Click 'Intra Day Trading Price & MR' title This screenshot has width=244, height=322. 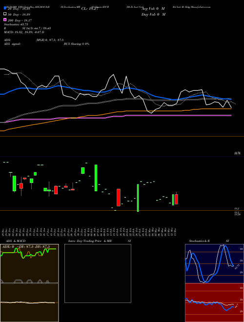pos(90,241)
